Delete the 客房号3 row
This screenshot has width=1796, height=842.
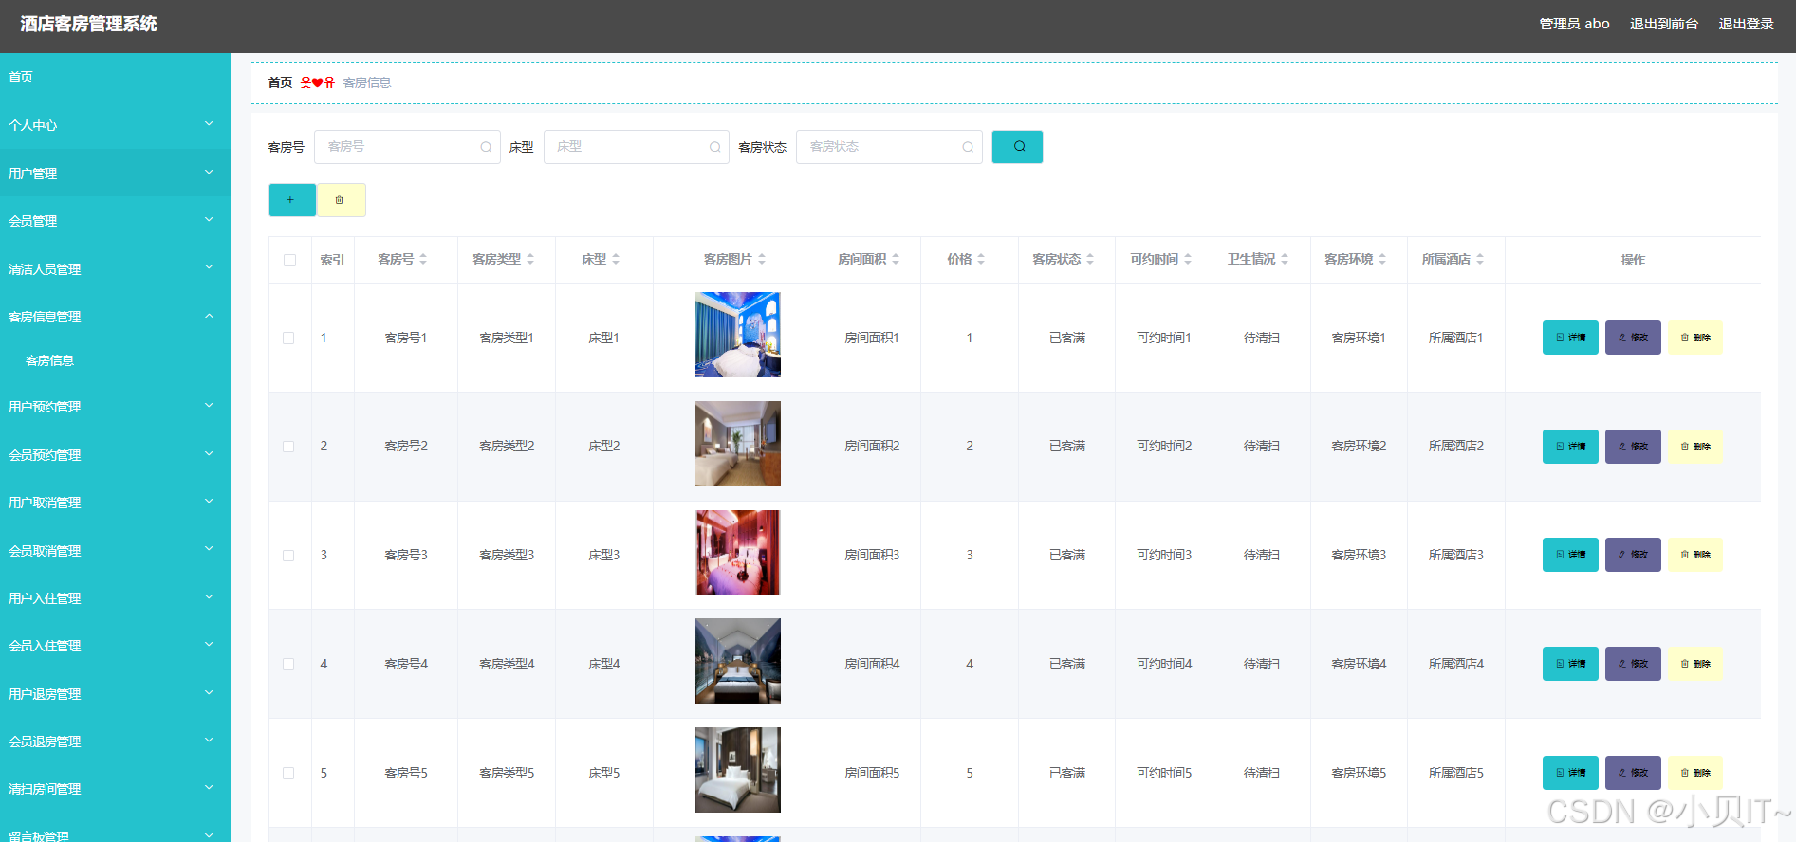click(x=1695, y=555)
